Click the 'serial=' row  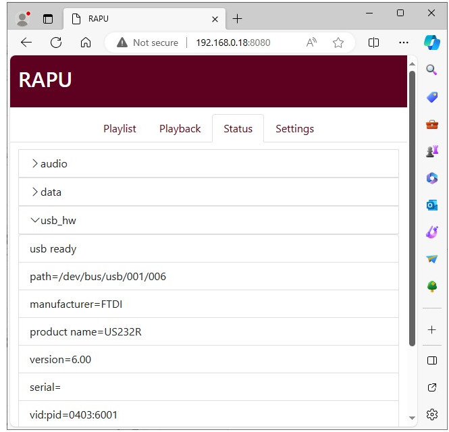(209, 387)
